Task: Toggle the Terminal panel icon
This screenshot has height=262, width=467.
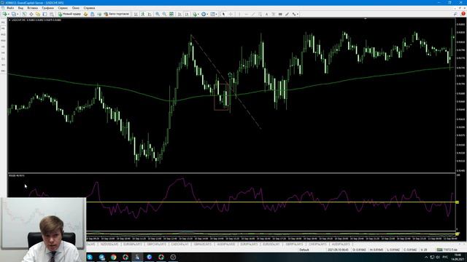Action: coord(45,14)
